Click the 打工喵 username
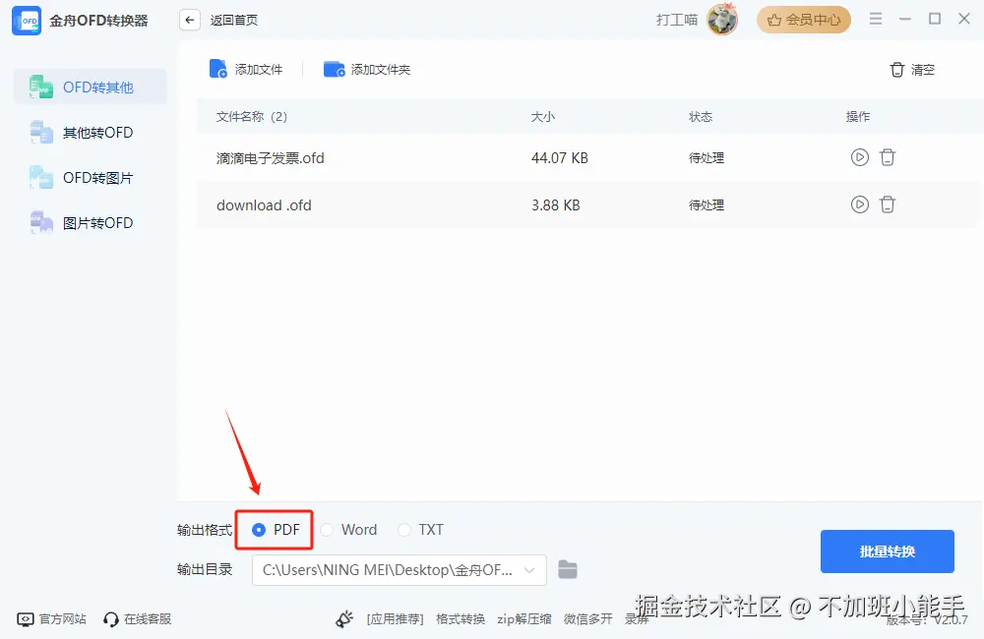Screen dimensions: 984x639 point(677,20)
